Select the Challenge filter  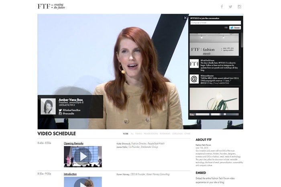pos(177,134)
